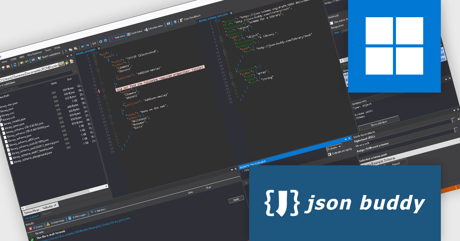Toggle the Use active document checkbox

point(332,23)
